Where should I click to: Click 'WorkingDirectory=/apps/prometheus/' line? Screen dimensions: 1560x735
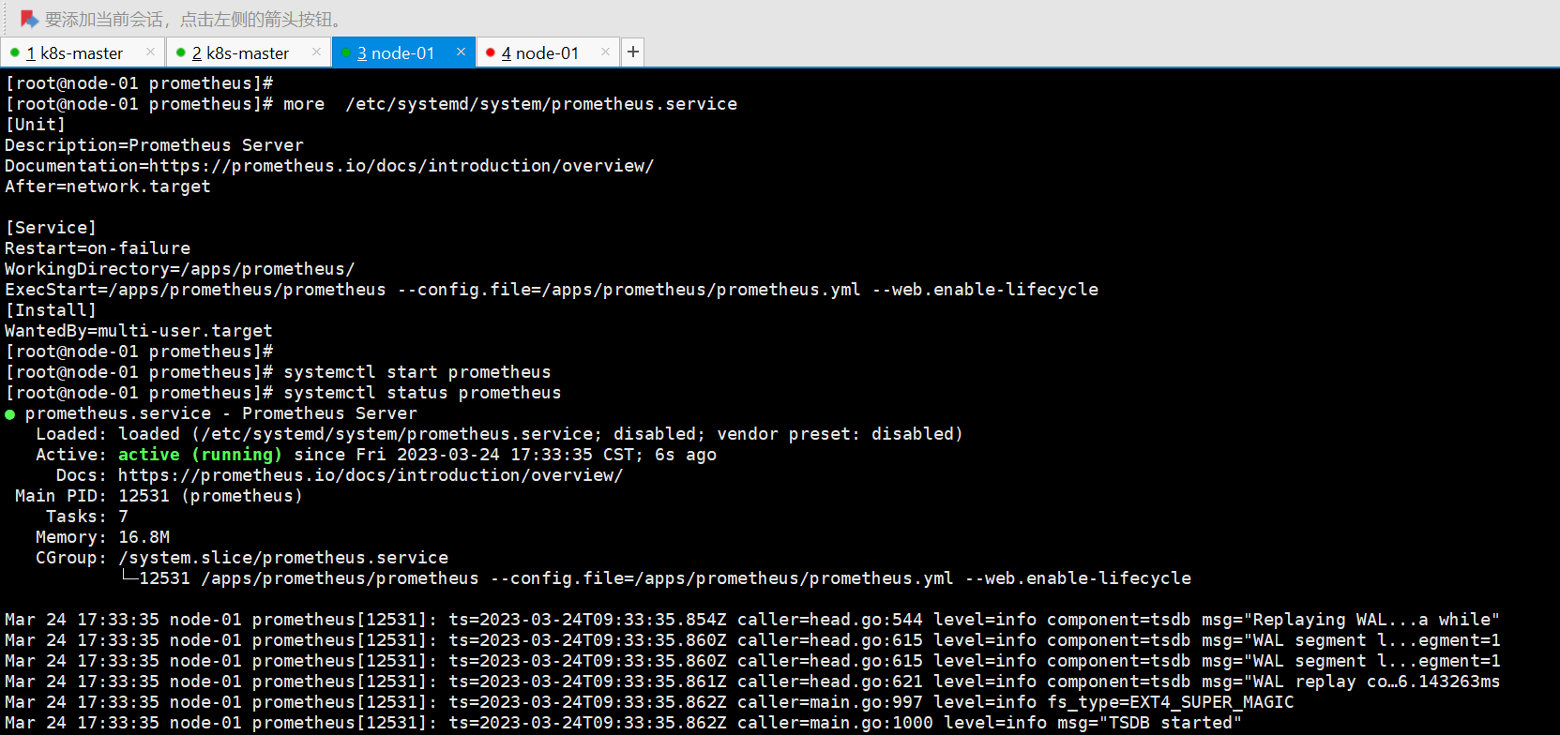coord(180,269)
